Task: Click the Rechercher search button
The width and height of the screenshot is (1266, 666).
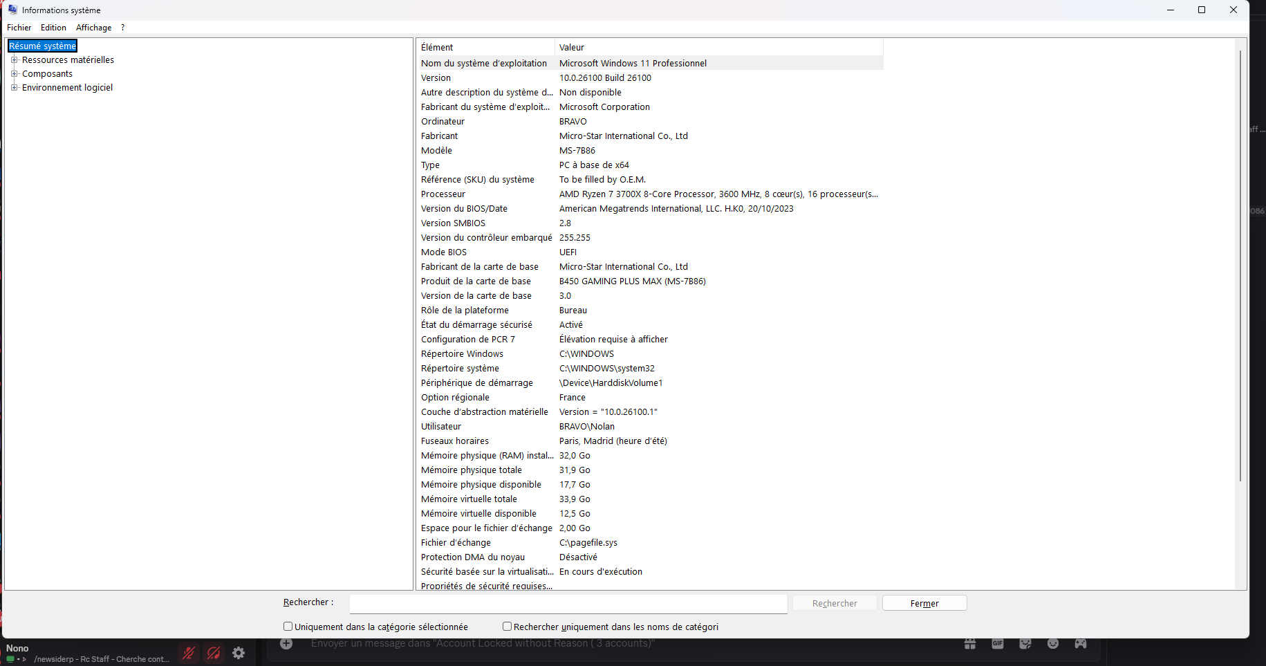Action: pos(835,604)
